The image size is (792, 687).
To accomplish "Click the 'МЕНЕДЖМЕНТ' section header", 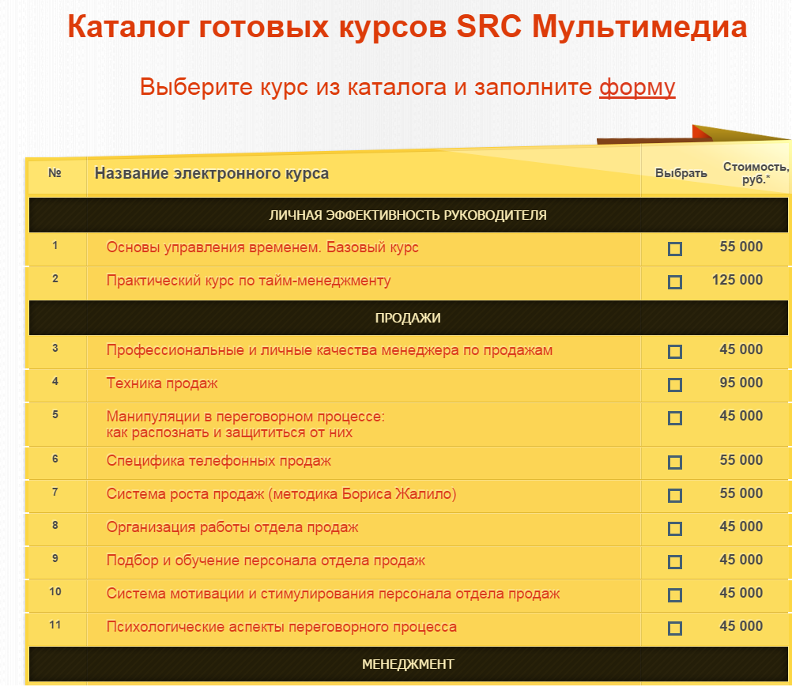I will pyautogui.click(x=408, y=664).
